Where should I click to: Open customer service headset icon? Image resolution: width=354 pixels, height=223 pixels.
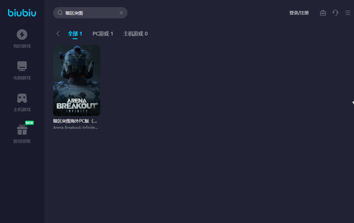click(335, 13)
